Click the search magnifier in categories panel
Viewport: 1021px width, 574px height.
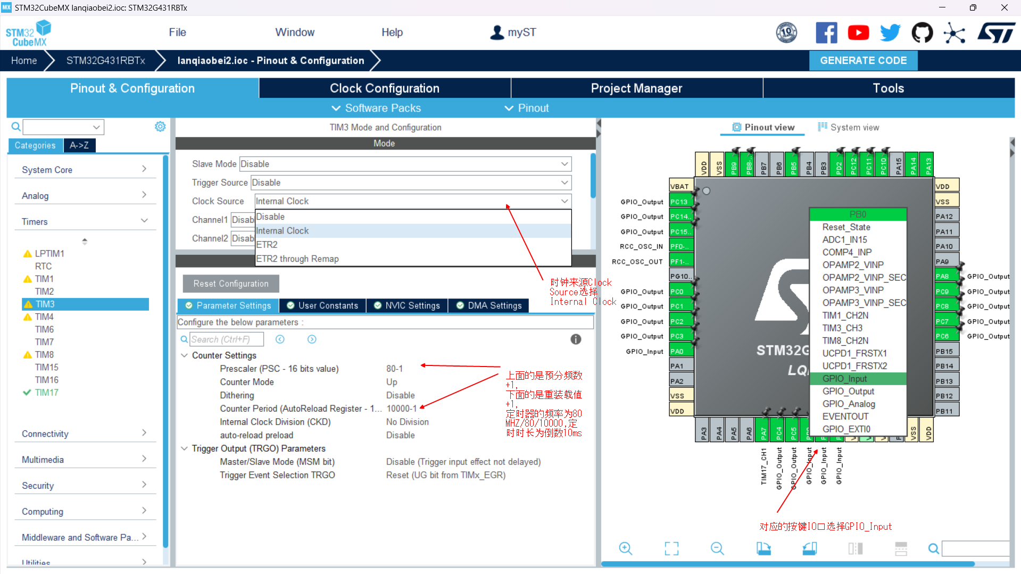(16, 127)
